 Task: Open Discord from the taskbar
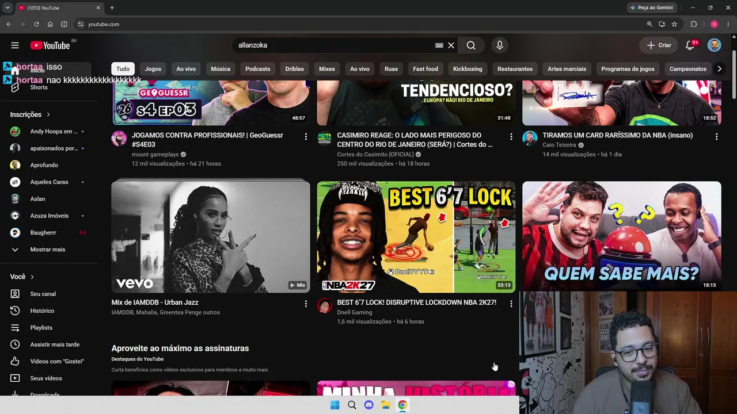368,405
